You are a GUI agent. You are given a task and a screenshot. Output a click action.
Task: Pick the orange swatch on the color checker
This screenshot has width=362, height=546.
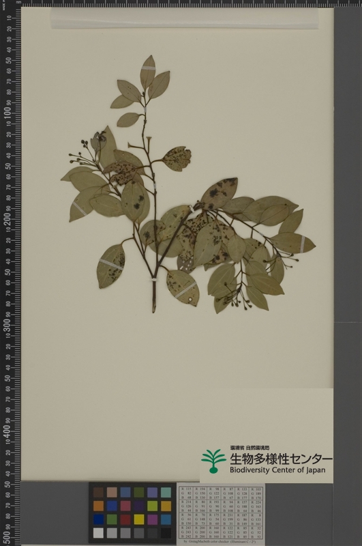pyautogui.click(x=98, y=506)
